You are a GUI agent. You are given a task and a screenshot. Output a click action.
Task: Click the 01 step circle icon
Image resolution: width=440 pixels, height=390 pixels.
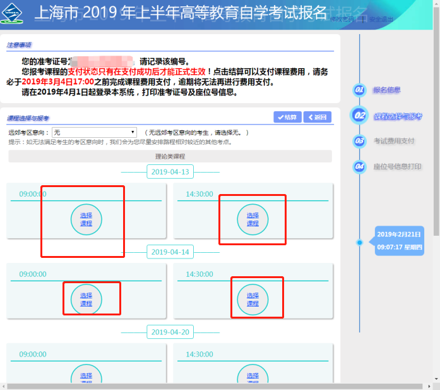(x=360, y=90)
